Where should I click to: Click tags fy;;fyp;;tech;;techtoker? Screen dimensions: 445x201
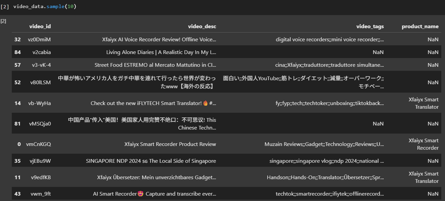(x=330, y=103)
